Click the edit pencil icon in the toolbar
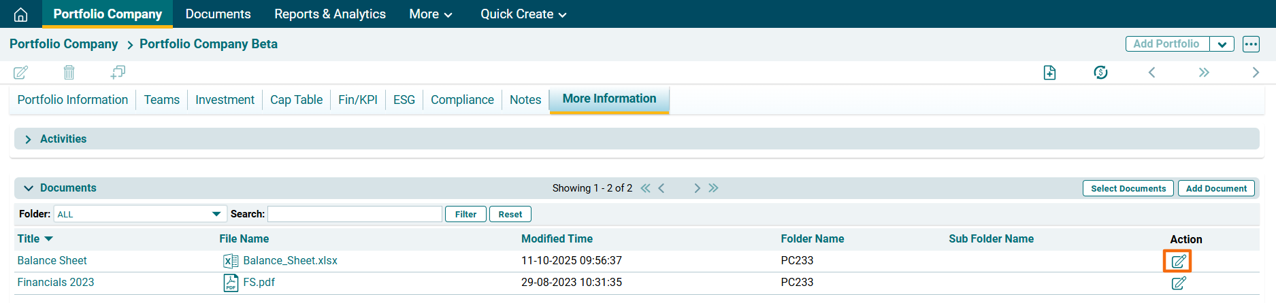This screenshot has width=1276, height=303. tap(21, 72)
